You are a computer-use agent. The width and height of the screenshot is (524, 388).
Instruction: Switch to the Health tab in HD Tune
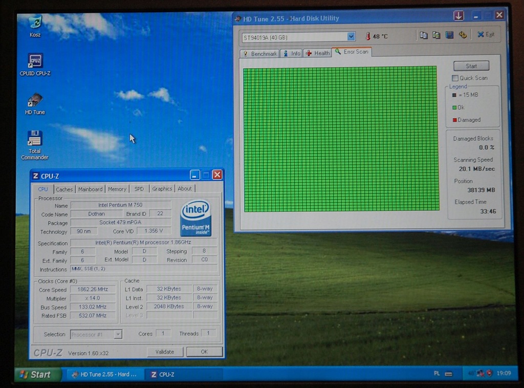coord(317,53)
